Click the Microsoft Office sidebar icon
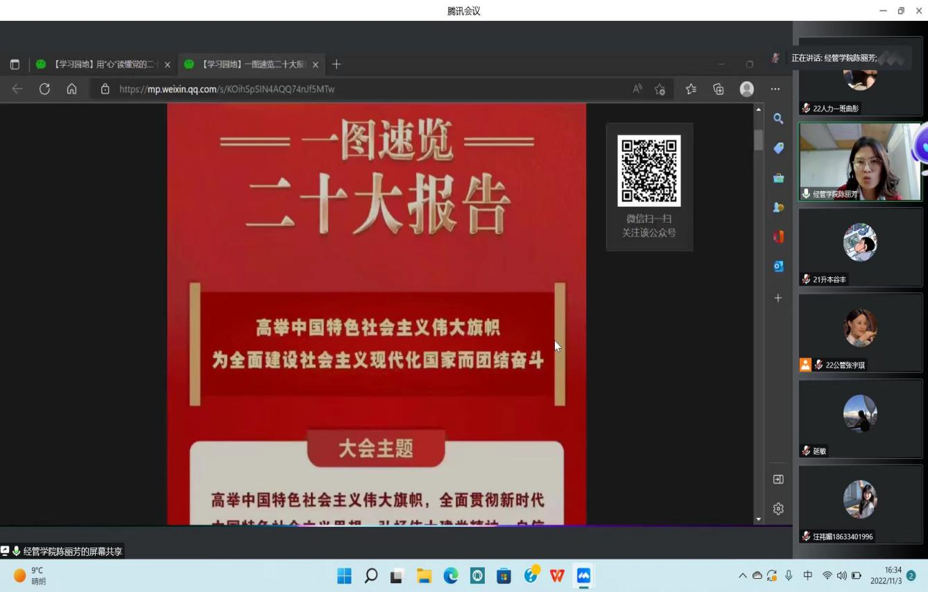Viewport: 928px width, 592px height. point(778,236)
